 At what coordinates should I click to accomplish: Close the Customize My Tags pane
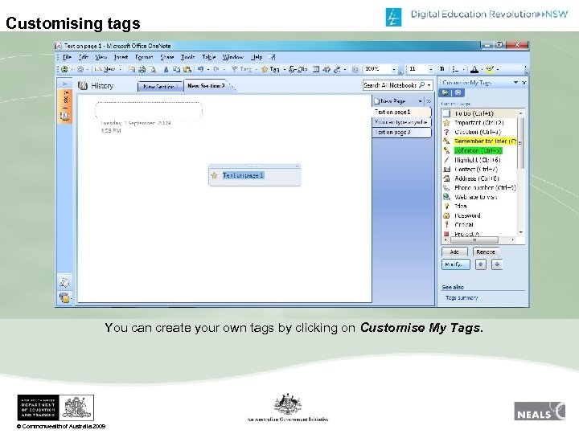click(x=524, y=83)
